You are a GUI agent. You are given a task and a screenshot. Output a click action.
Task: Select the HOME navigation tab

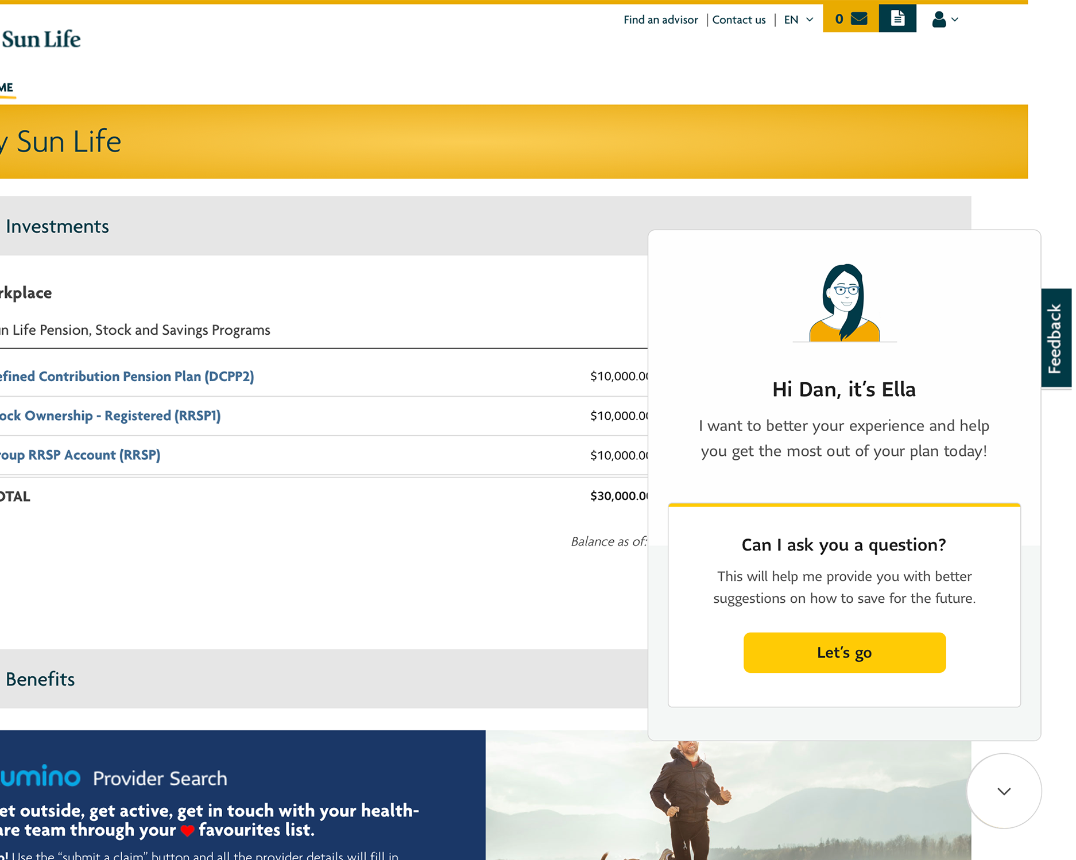[7, 88]
